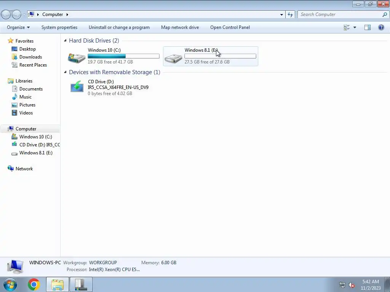
Task: Click Map network drive
Action: (x=180, y=27)
